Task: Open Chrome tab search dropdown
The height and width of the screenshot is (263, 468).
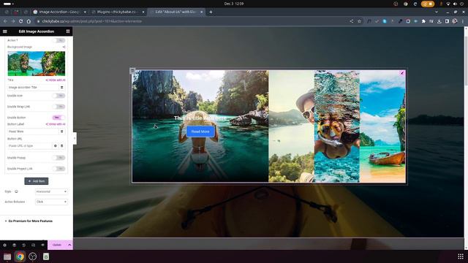Action: click(437, 12)
